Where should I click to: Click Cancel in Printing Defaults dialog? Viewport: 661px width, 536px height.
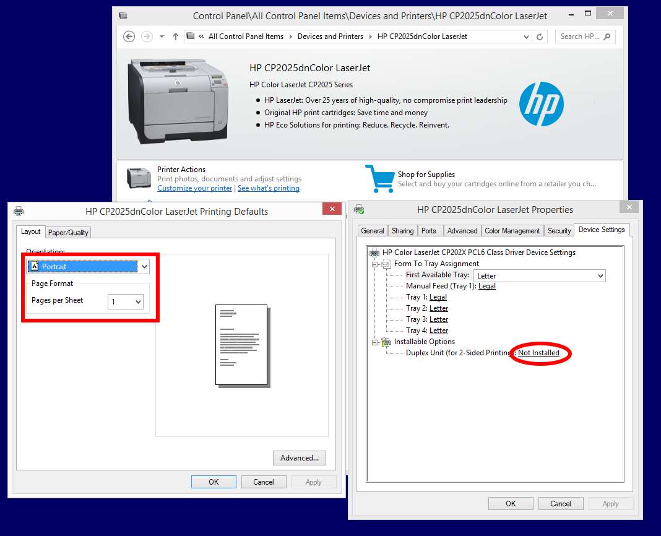(x=264, y=482)
